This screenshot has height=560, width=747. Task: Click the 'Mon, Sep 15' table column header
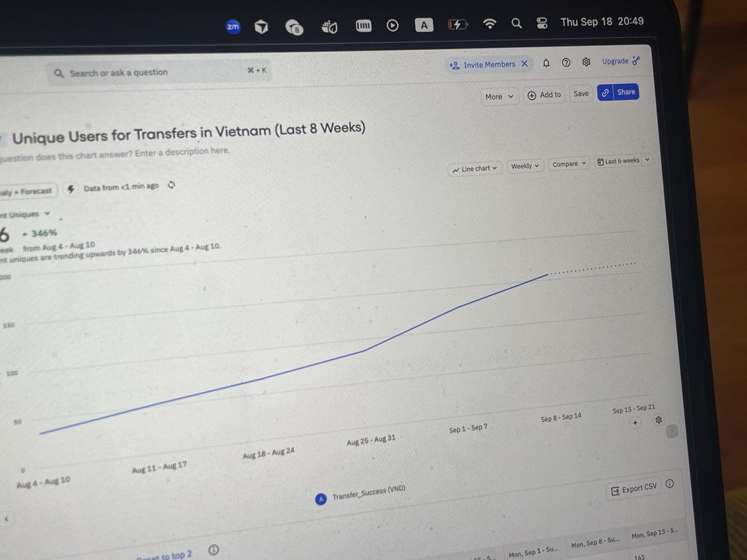pos(654,534)
